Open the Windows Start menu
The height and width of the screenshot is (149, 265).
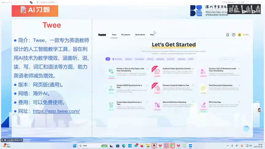74,146
